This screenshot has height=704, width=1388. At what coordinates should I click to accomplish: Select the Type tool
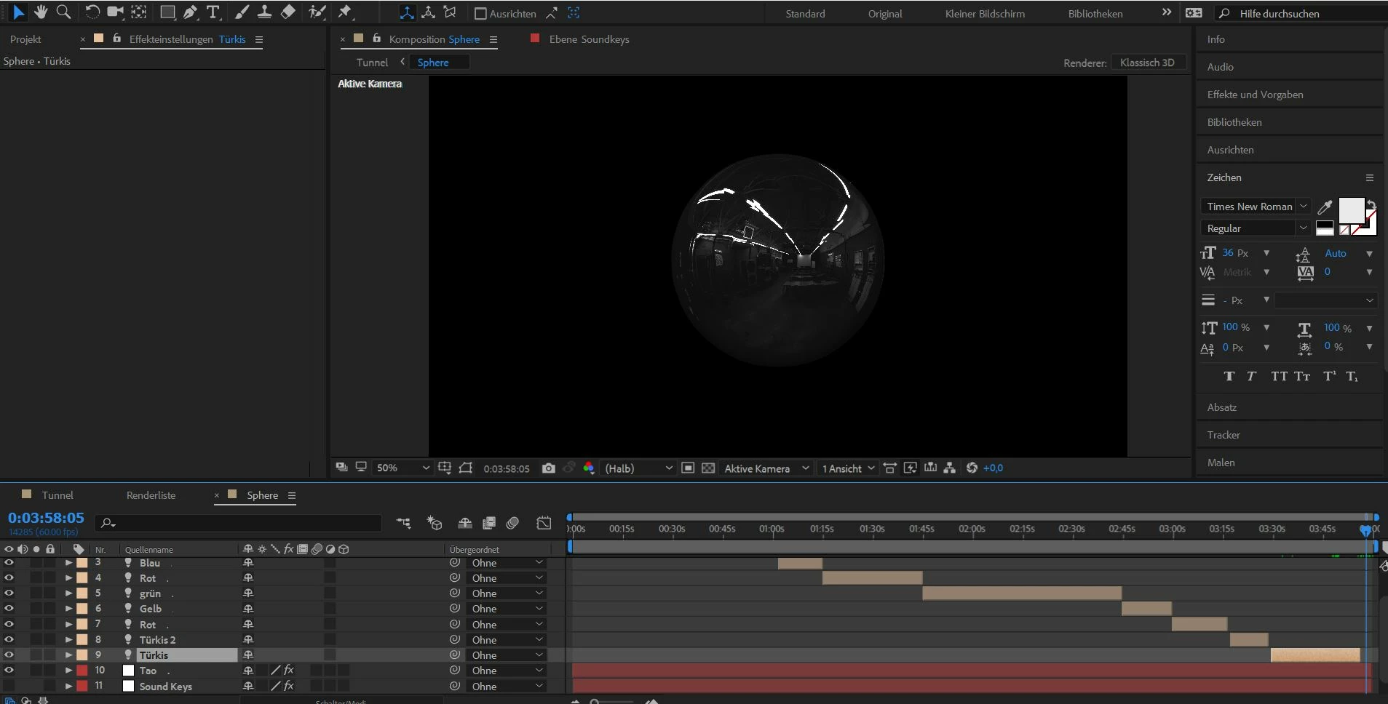[x=213, y=12]
